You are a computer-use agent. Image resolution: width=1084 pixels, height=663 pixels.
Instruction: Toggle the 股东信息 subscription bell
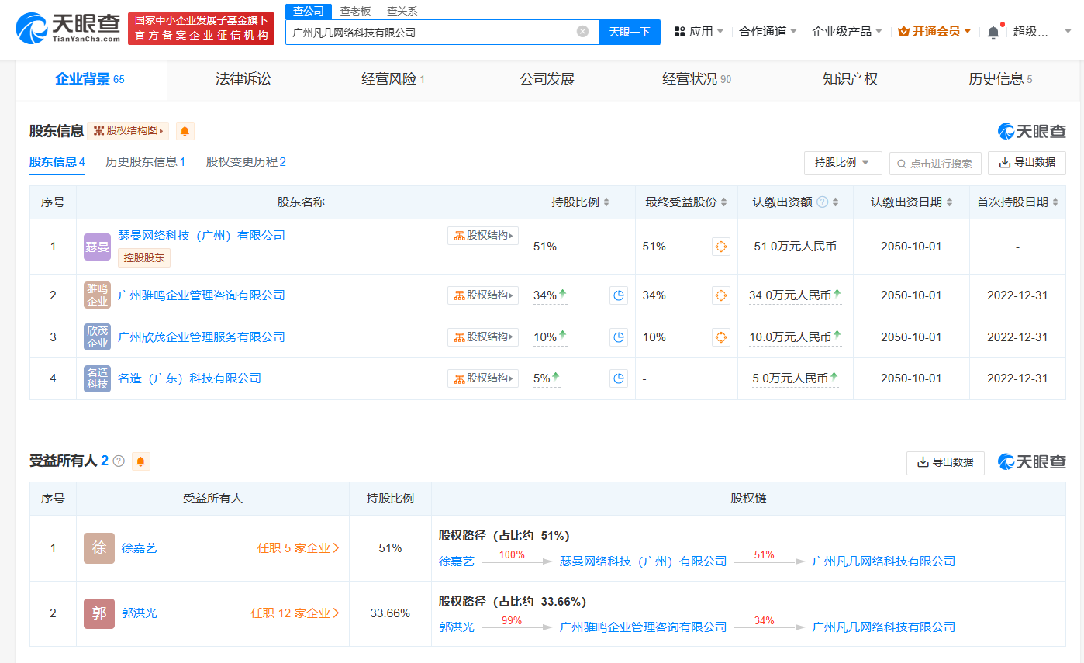pyautogui.click(x=185, y=131)
